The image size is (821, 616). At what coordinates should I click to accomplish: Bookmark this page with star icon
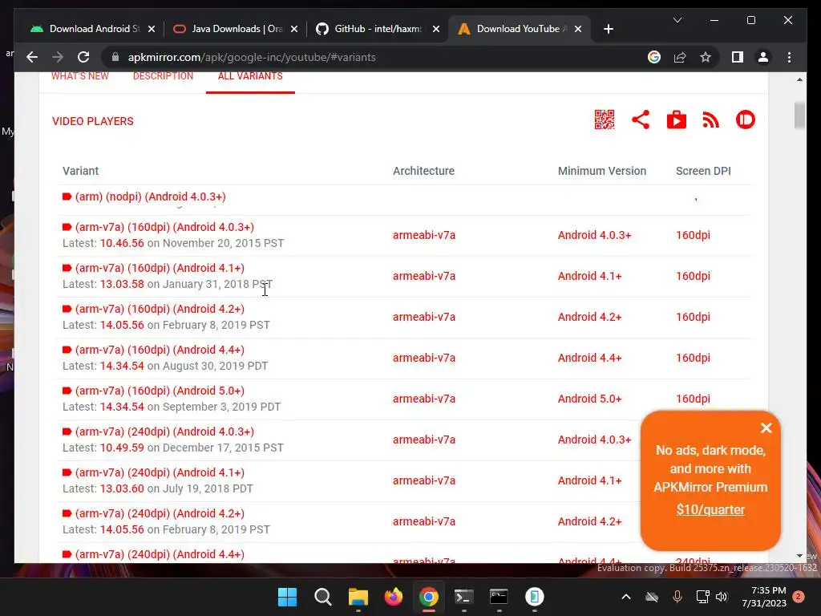tap(706, 57)
